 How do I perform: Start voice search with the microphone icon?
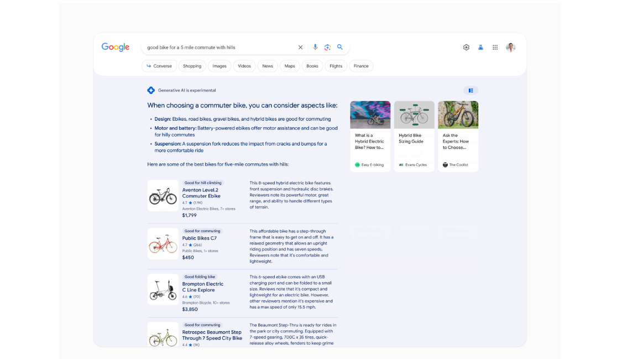[315, 47]
